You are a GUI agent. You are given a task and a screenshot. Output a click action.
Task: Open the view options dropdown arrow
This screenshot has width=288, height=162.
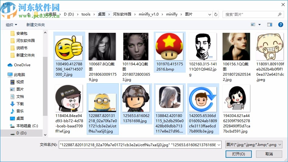coord(259,25)
